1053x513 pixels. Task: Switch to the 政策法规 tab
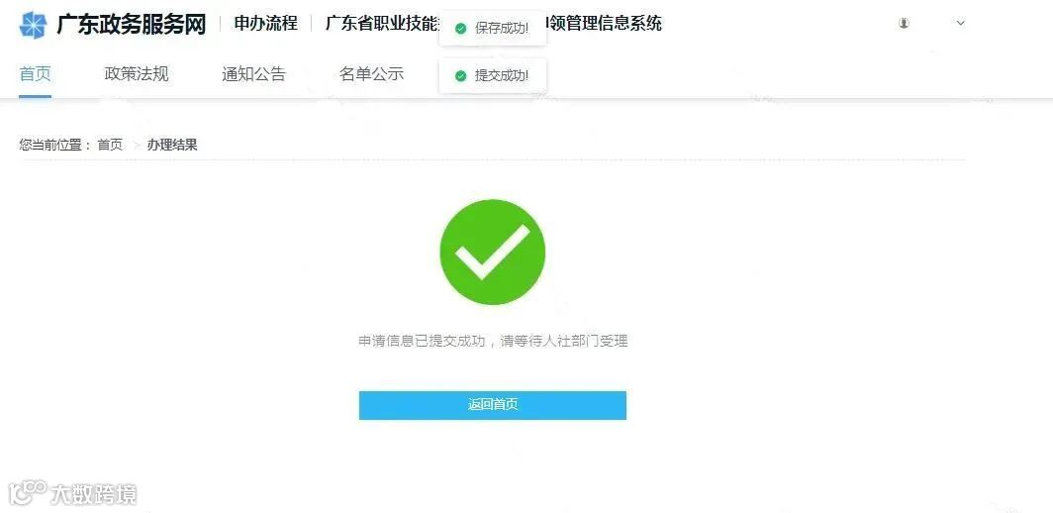137,74
